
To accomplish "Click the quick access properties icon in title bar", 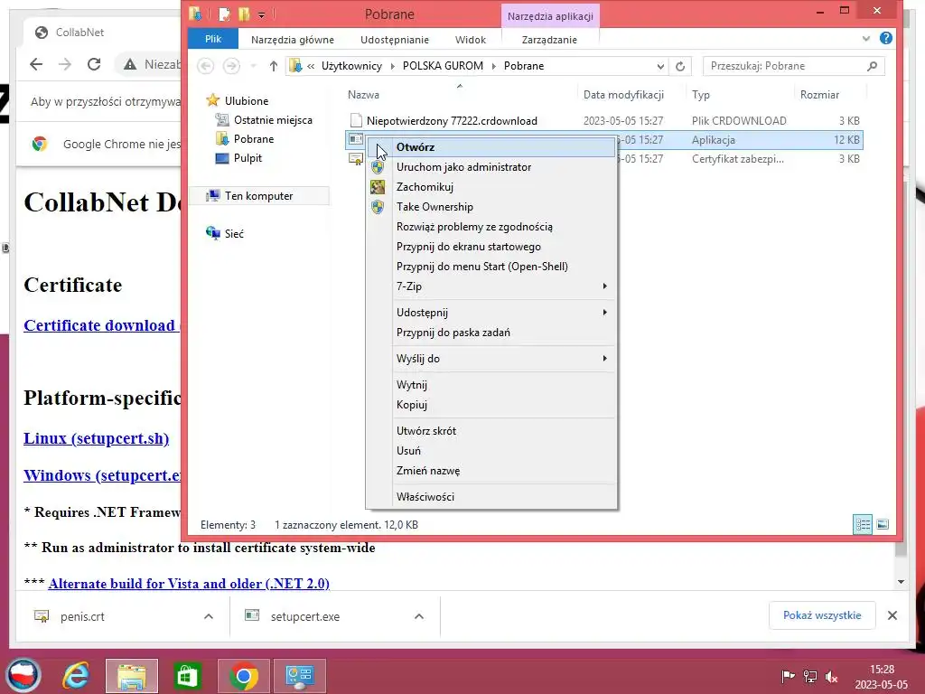I will pyautogui.click(x=224, y=14).
